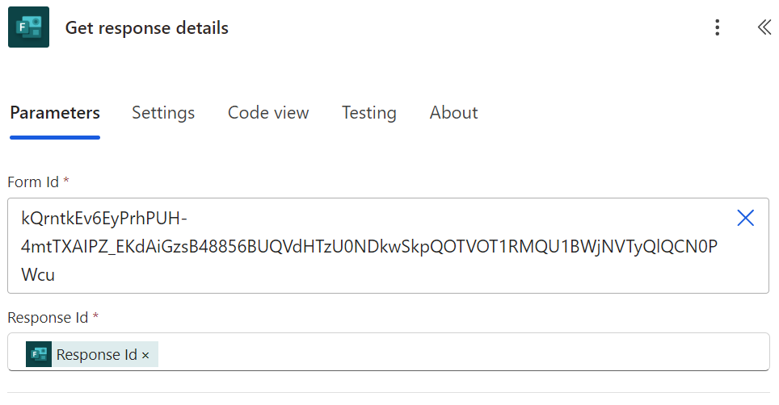
Task: Open the Settings tab
Action: [x=163, y=113]
